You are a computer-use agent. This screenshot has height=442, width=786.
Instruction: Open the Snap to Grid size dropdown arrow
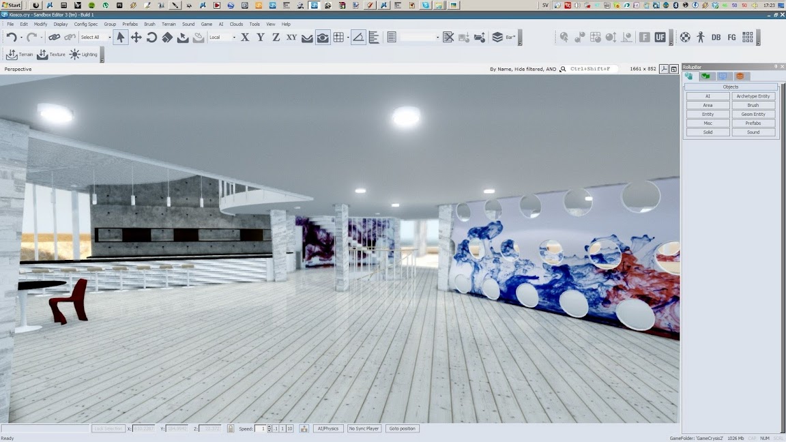point(348,37)
